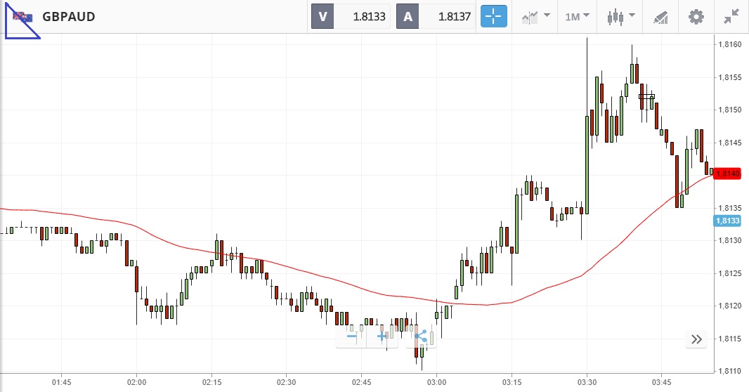Click the 03:00 time axis label
The width and height of the screenshot is (749, 392).
(436, 382)
